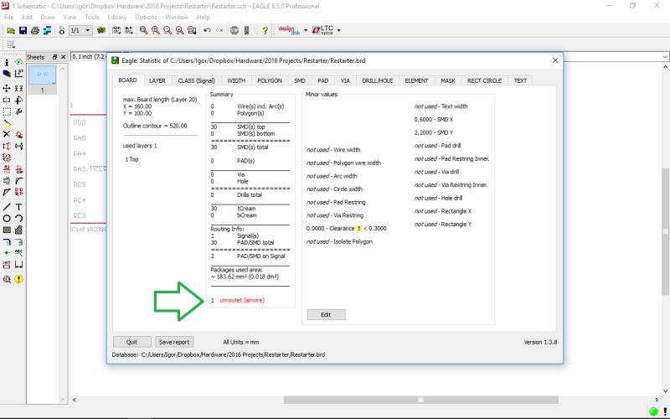Run ERC check magnifier icon
The height and width of the screenshot is (419, 670).
pos(7,279)
